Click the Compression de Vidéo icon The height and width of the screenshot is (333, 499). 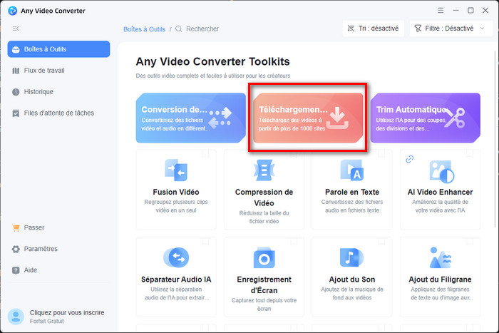pyautogui.click(x=264, y=170)
